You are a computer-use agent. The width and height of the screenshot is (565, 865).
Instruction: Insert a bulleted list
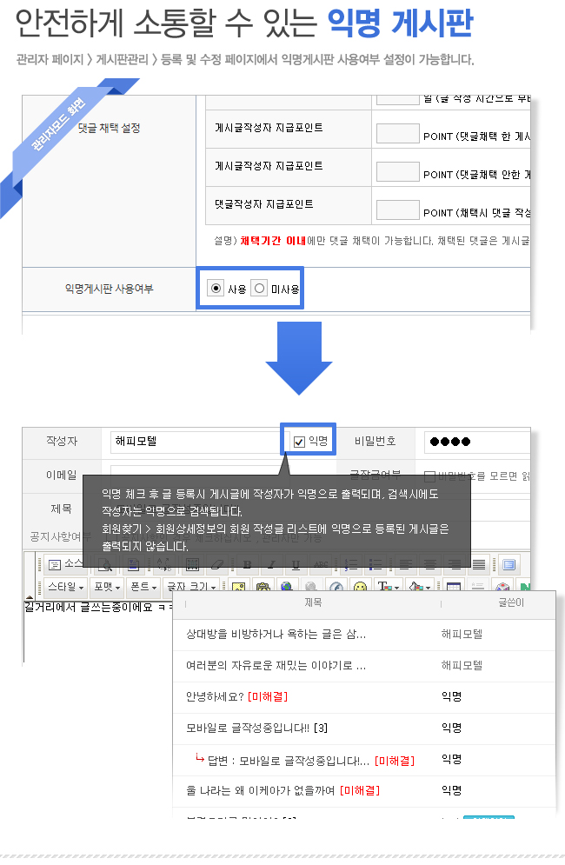[376, 564]
